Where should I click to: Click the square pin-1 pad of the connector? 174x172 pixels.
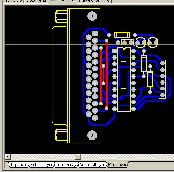95,34
